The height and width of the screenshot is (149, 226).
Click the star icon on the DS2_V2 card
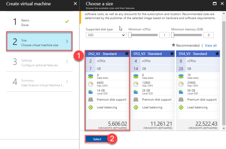tap(127, 54)
